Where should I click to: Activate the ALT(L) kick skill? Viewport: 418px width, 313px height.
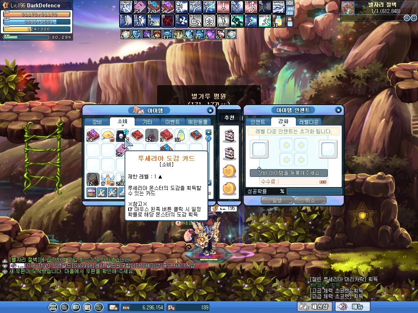point(195,7)
